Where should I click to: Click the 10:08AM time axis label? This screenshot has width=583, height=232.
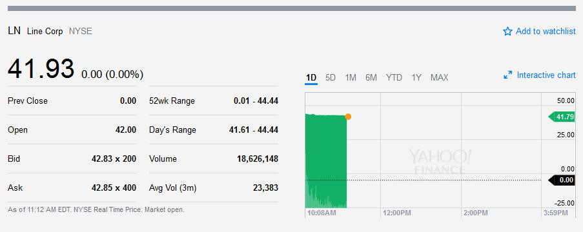[x=322, y=213]
